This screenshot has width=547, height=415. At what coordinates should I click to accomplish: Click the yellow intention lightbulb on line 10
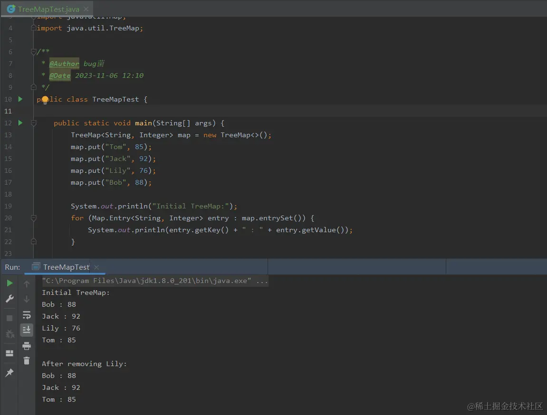(x=45, y=100)
